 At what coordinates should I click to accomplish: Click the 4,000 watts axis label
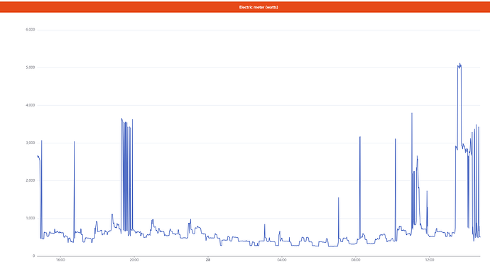(x=31, y=106)
